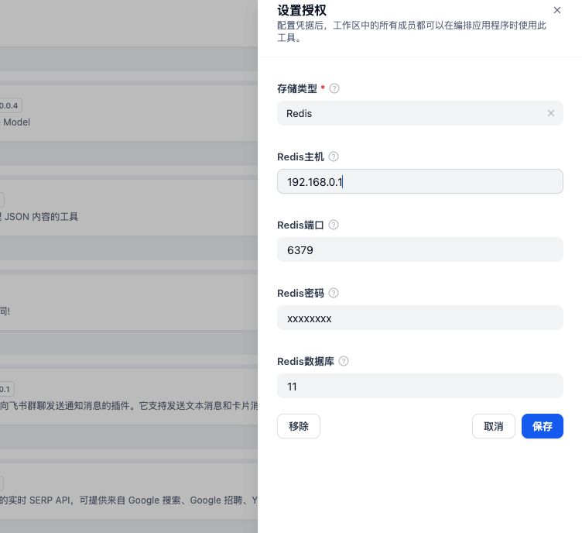Click help icon beside Redis主机 label
Screen dimensions: 582x533
pos(334,156)
